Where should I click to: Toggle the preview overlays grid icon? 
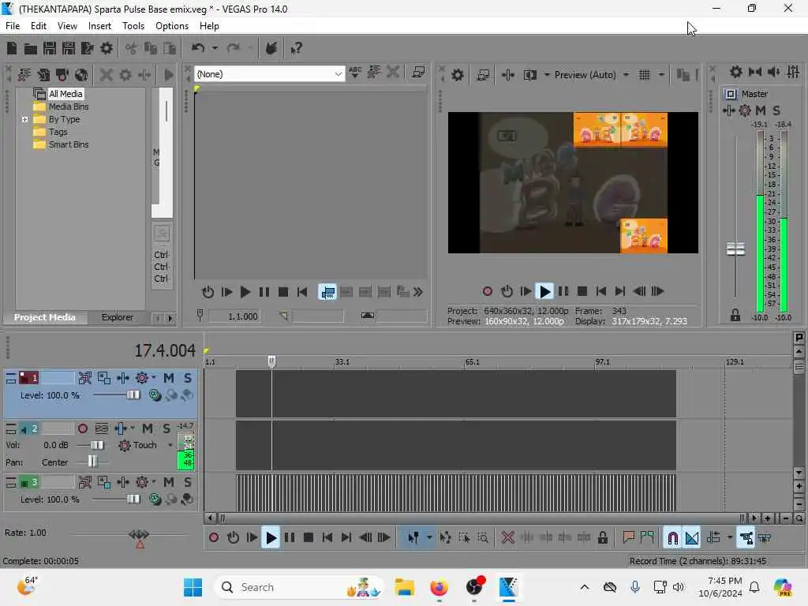644,75
